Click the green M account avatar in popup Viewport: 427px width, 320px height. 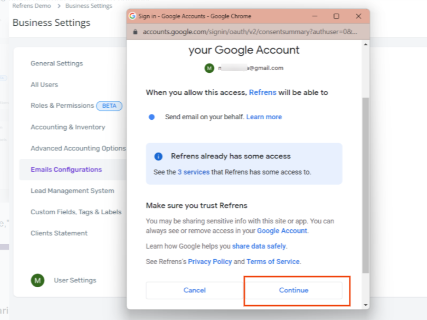[209, 68]
